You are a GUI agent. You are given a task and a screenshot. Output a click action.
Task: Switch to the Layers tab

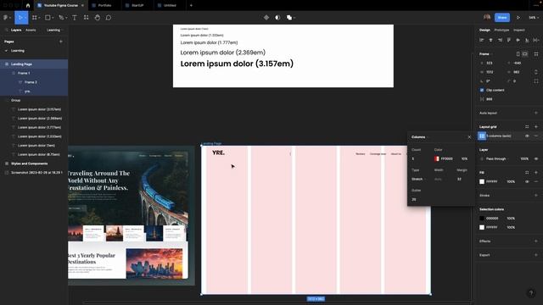point(16,30)
